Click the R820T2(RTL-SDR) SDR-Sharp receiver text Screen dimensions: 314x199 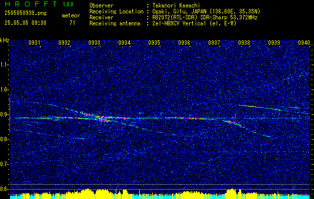tap(205, 17)
